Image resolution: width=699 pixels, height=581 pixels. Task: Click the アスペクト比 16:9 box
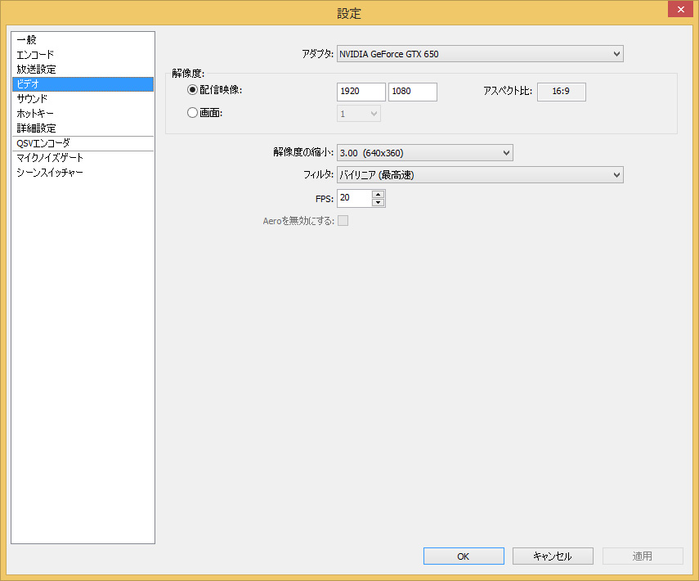[x=562, y=92]
